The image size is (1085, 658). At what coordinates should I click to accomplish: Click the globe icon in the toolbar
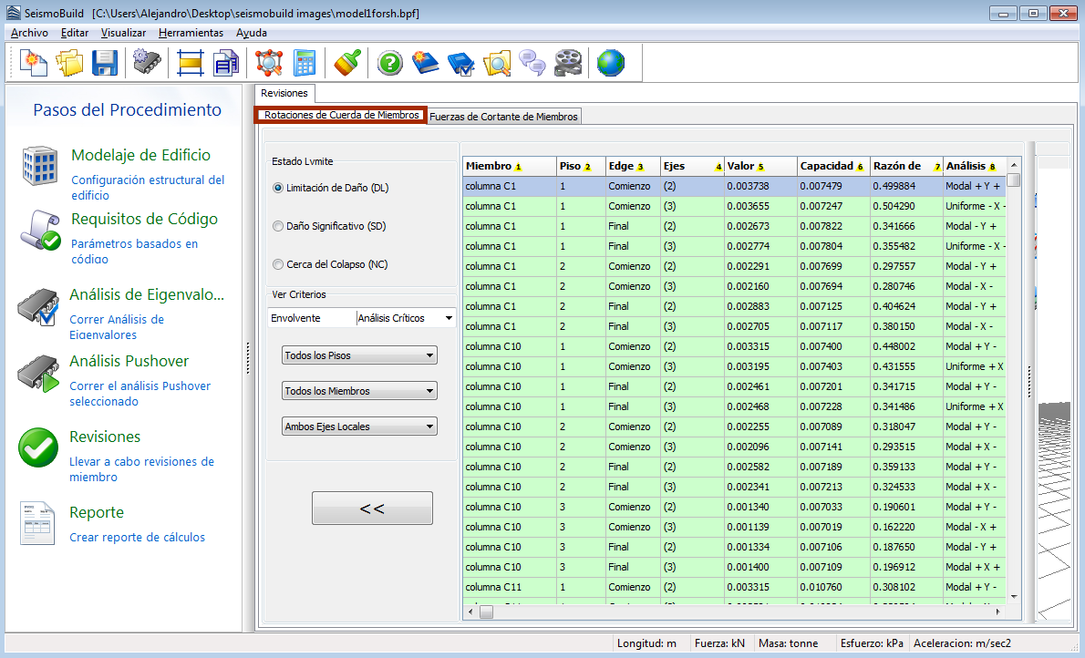pos(610,62)
